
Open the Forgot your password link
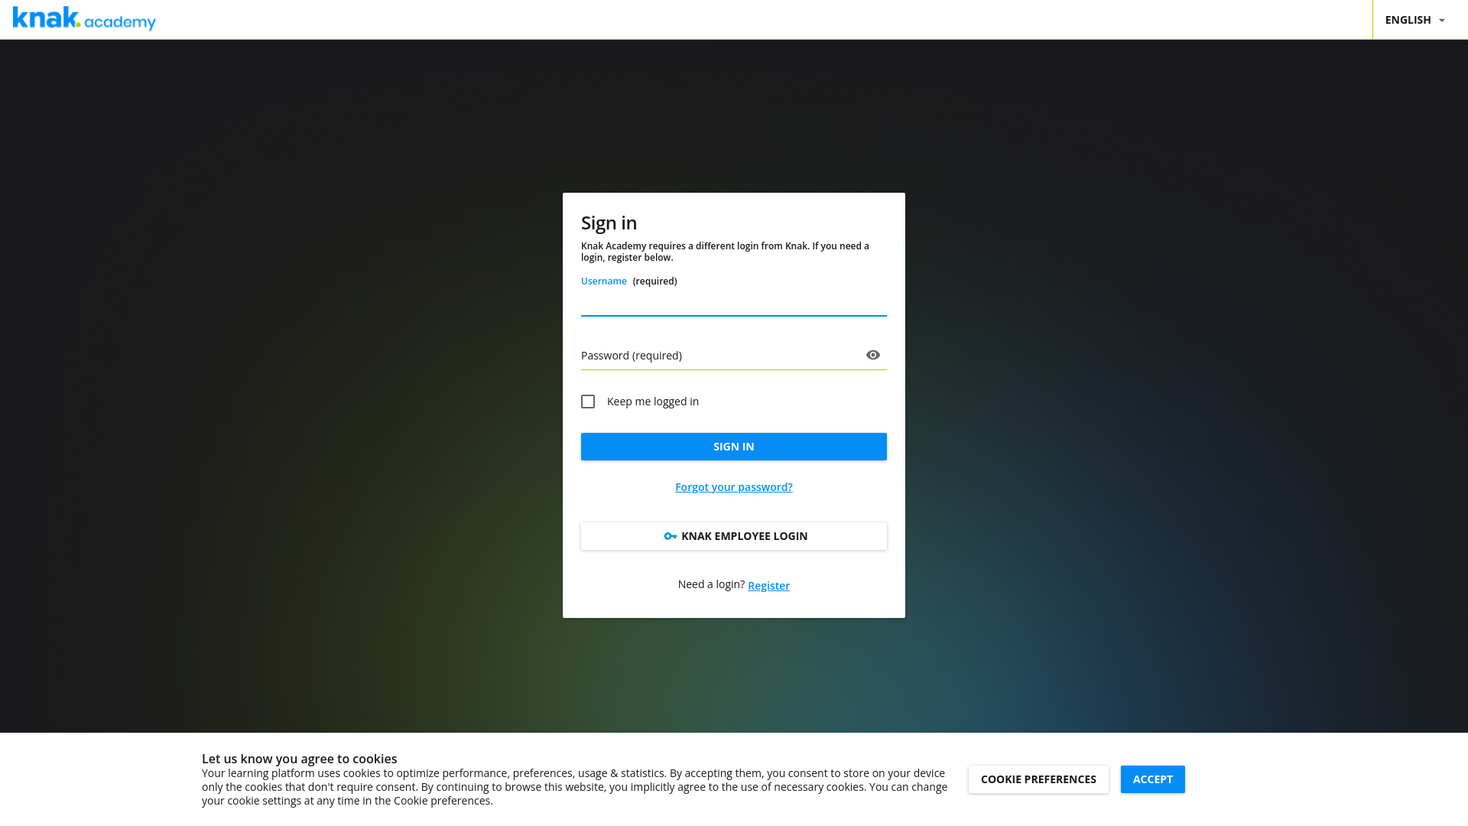tap(734, 487)
